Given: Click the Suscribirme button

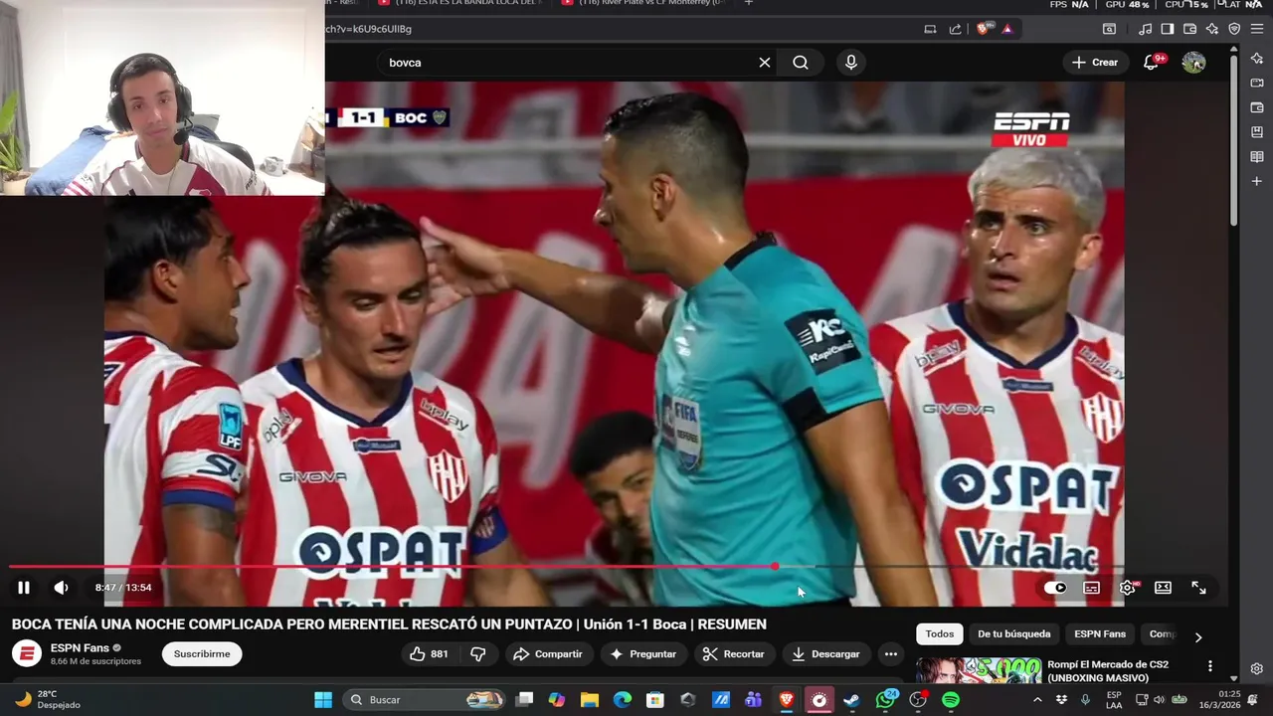Looking at the screenshot, I should click(x=202, y=654).
